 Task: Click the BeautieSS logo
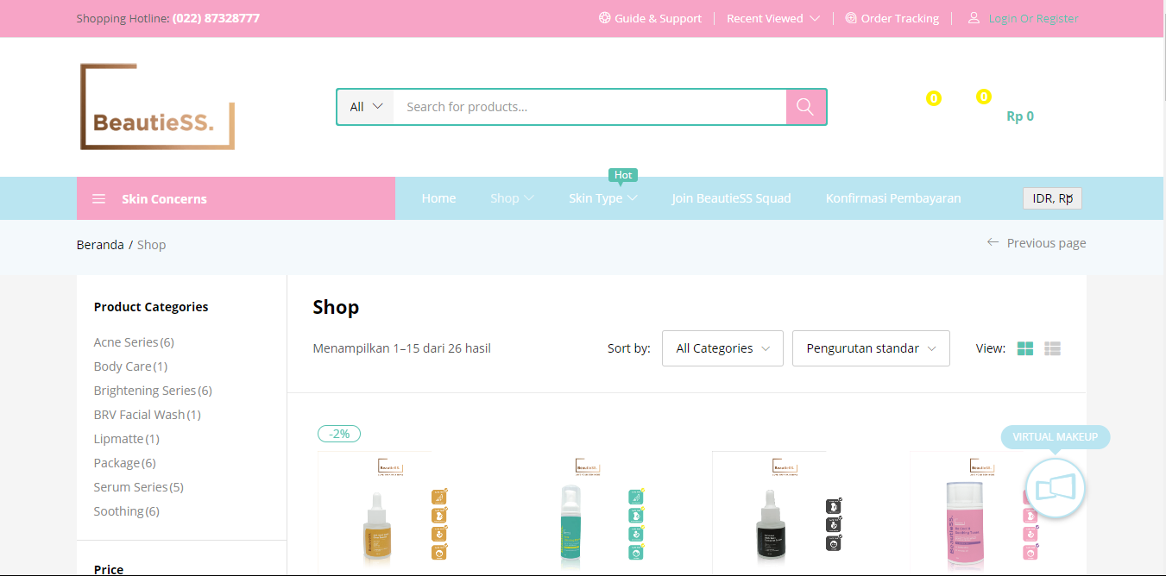tap(157, 107)
